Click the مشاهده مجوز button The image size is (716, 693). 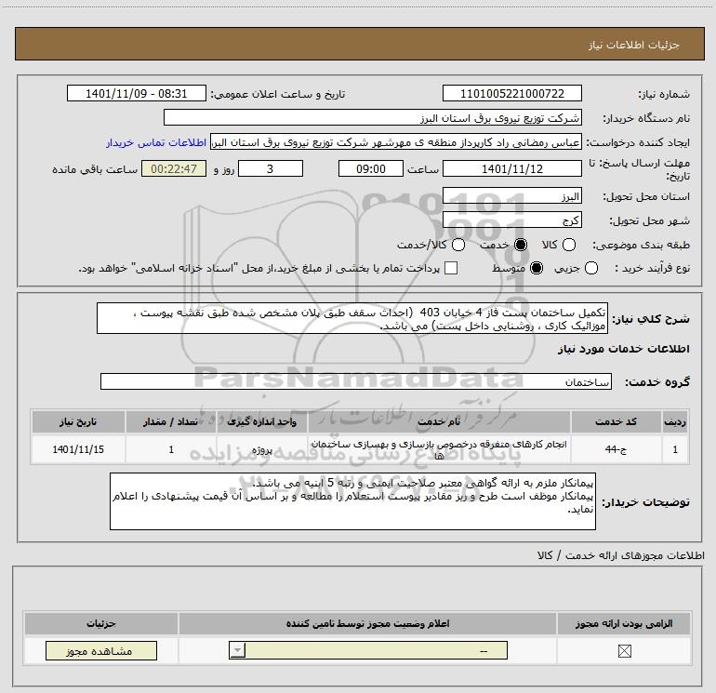[x=101, y=651]
